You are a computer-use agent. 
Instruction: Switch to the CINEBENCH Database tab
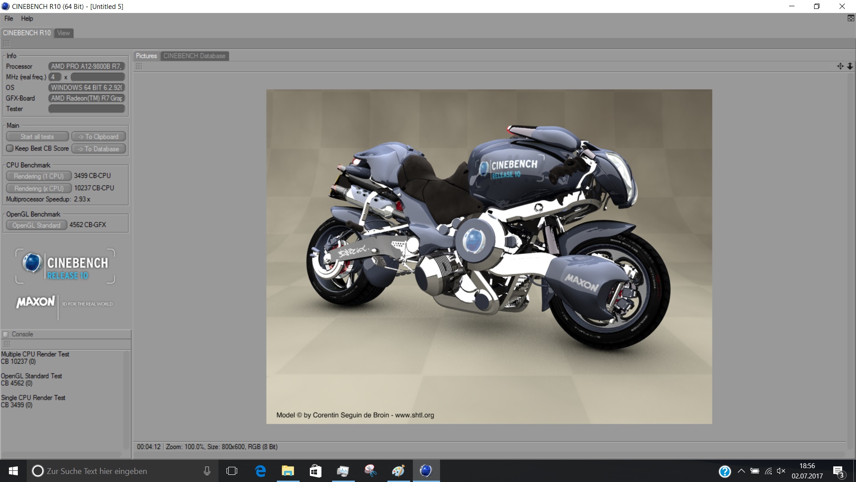click(194, 56)
